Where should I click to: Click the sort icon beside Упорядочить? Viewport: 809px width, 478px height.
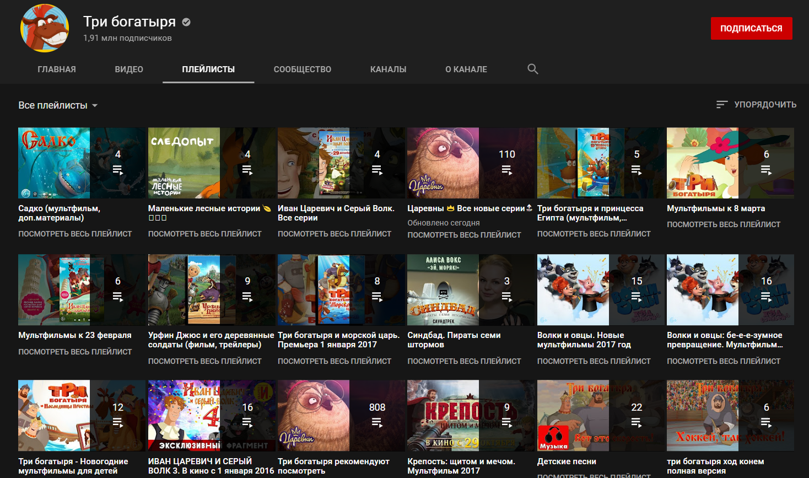(721, 105)
